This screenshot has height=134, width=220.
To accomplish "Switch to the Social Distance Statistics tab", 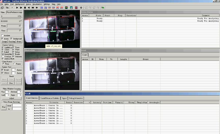I will coord(50,98).
